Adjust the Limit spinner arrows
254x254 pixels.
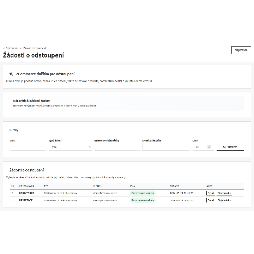tap(209, 147)
